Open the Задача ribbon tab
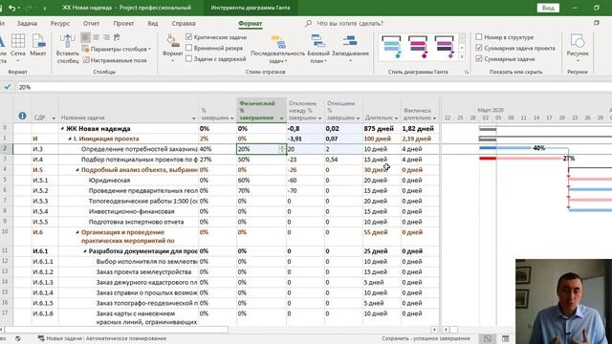The image size is (612, 344). tap(27, 23)
